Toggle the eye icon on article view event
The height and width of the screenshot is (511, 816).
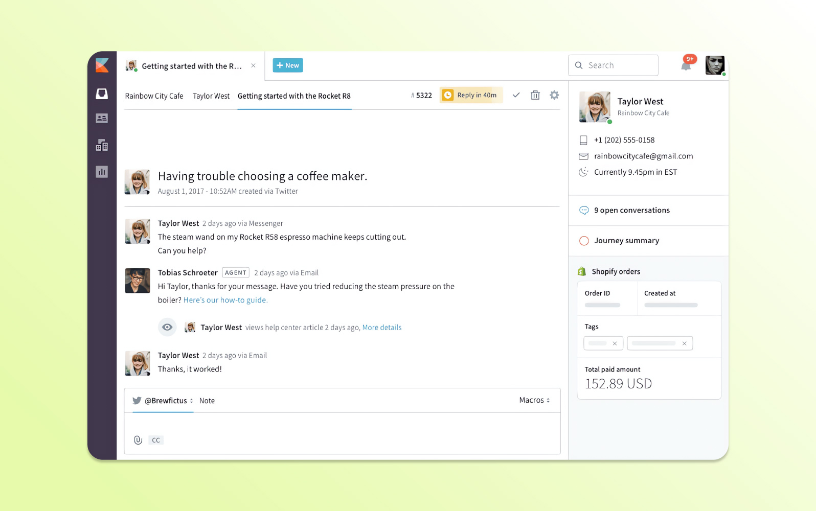pyautogui.click(x=167, y=327)
